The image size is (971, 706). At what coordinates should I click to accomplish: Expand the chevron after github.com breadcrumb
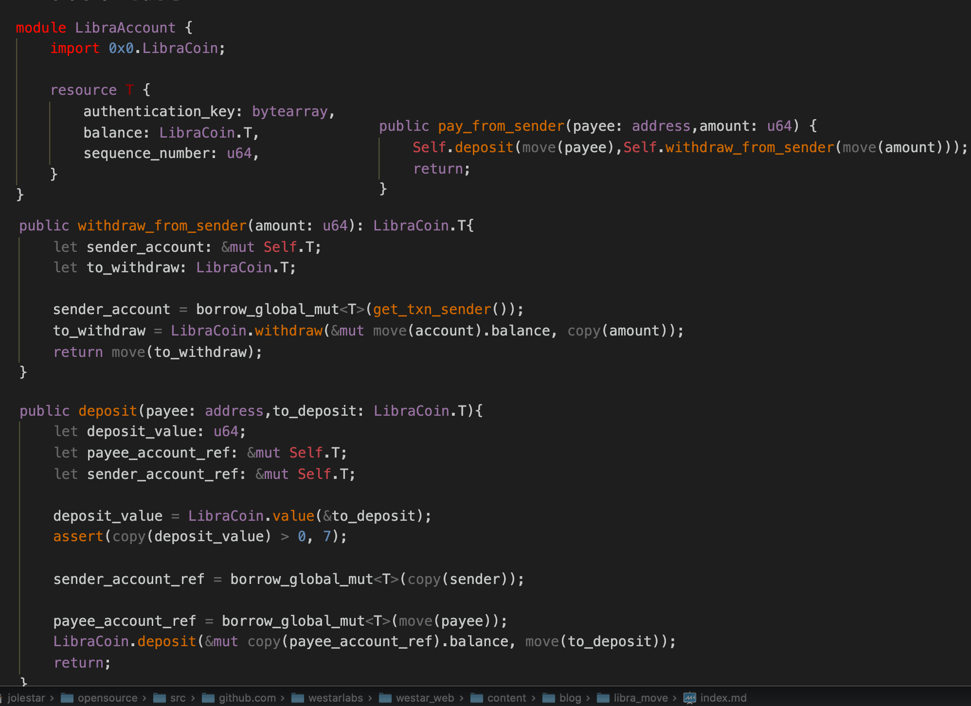point(283,698)
